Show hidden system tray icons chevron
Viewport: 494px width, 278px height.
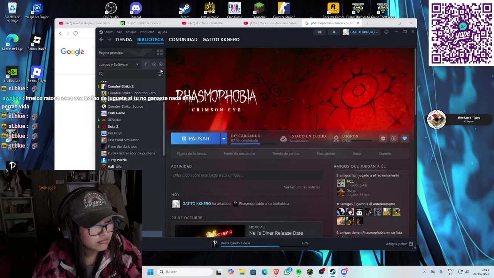(425, 272)
